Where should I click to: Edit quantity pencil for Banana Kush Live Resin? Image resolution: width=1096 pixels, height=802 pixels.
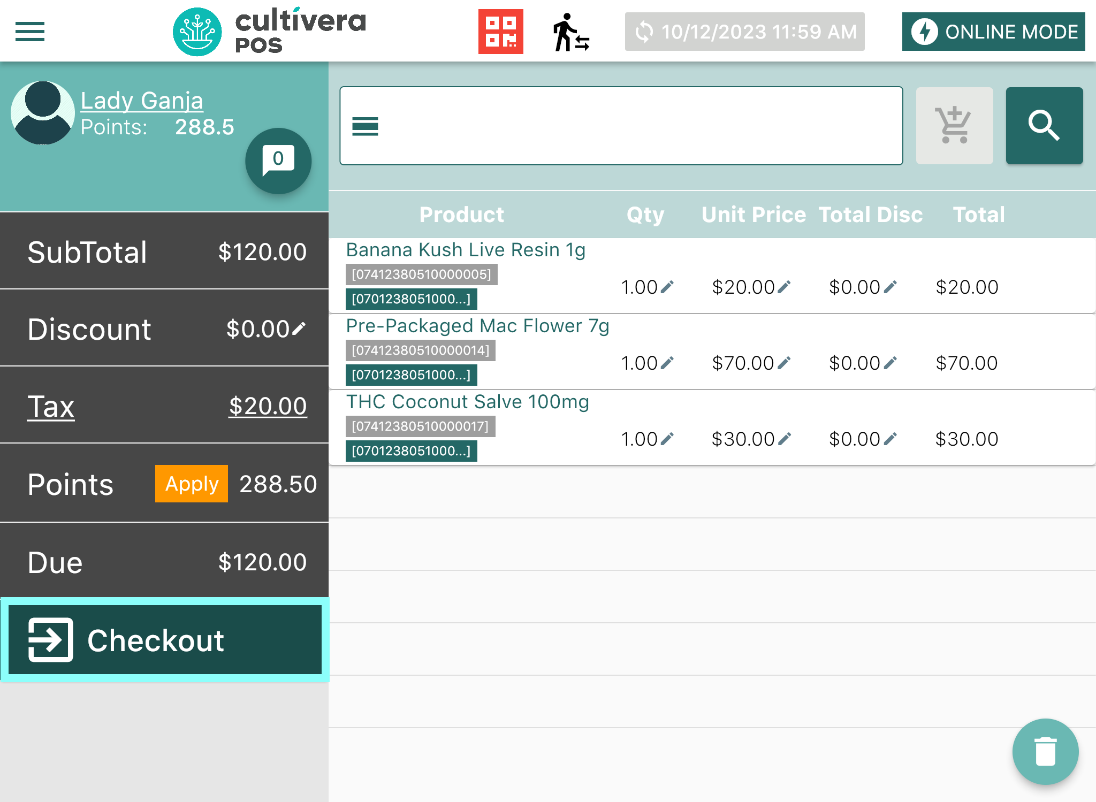point(667,287)
